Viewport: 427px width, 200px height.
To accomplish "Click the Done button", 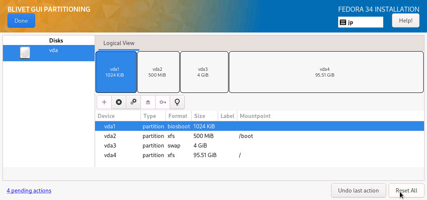I will click(21, 21).
